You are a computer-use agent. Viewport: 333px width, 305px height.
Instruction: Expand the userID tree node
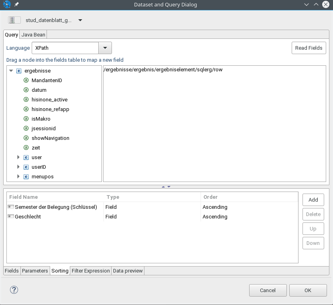point(18,167)
